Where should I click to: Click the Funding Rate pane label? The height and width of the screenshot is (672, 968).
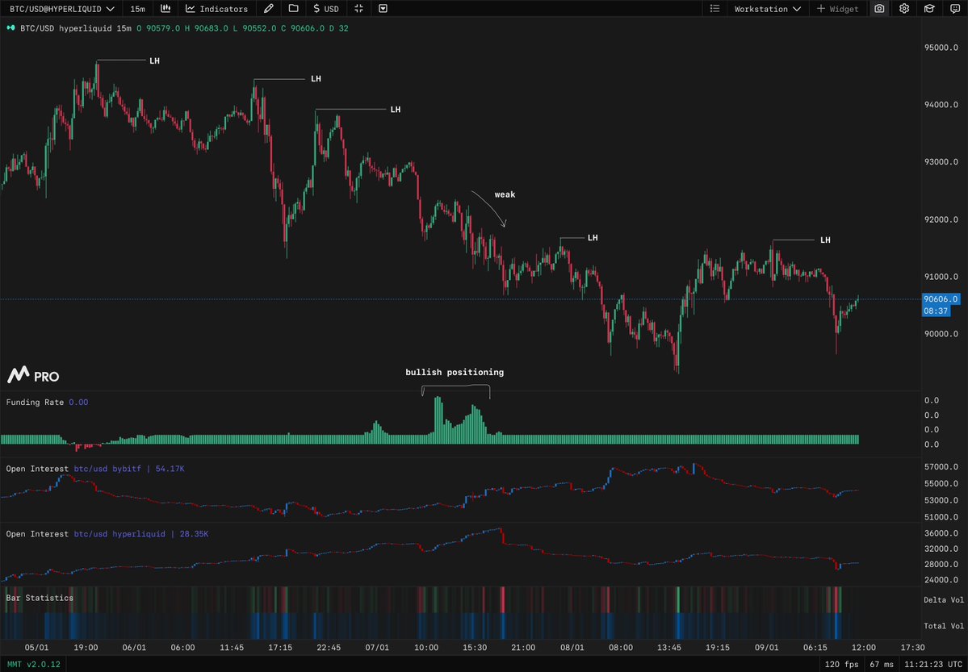point(35,402)
